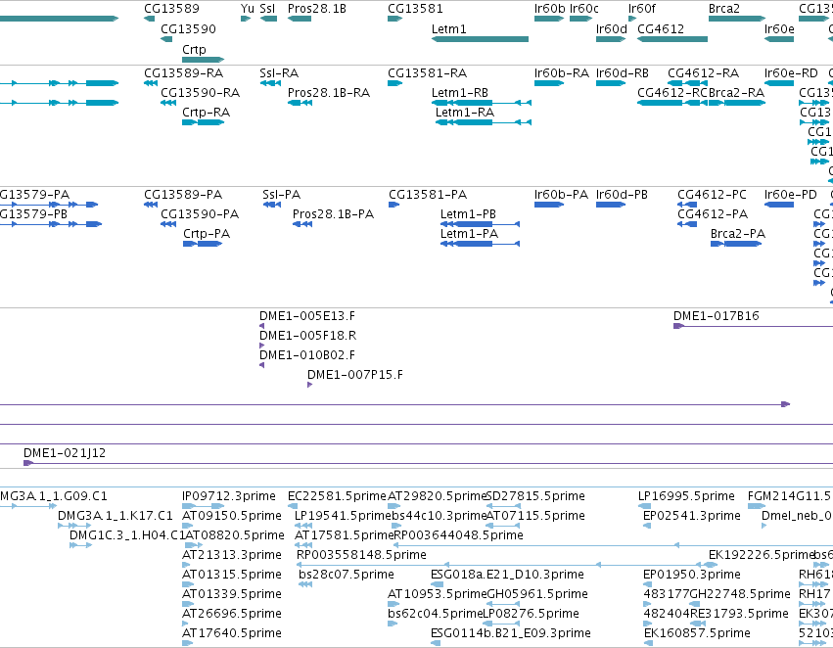Screen dimensions: 833x648
Task: Click the Letm1-RA transcript label
Action: coord(464,113)
